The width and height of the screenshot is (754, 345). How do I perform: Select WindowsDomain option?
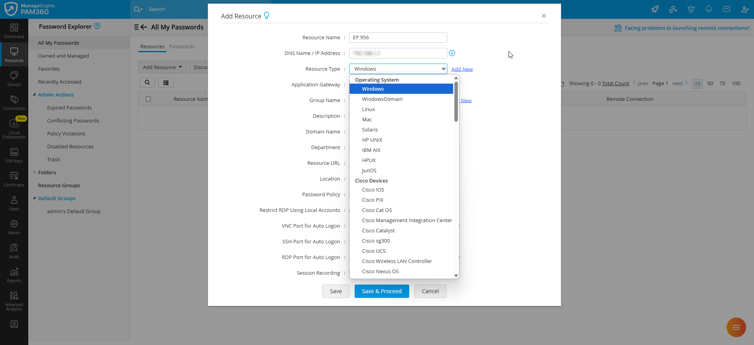tap(401, 99)
